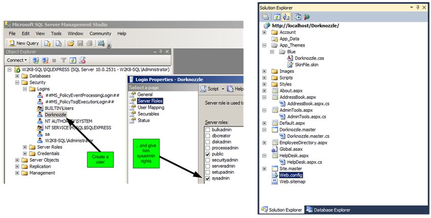Select the General page in Login Properties
Viewport: 431px width, 218px height.
(x=145, y=94)
